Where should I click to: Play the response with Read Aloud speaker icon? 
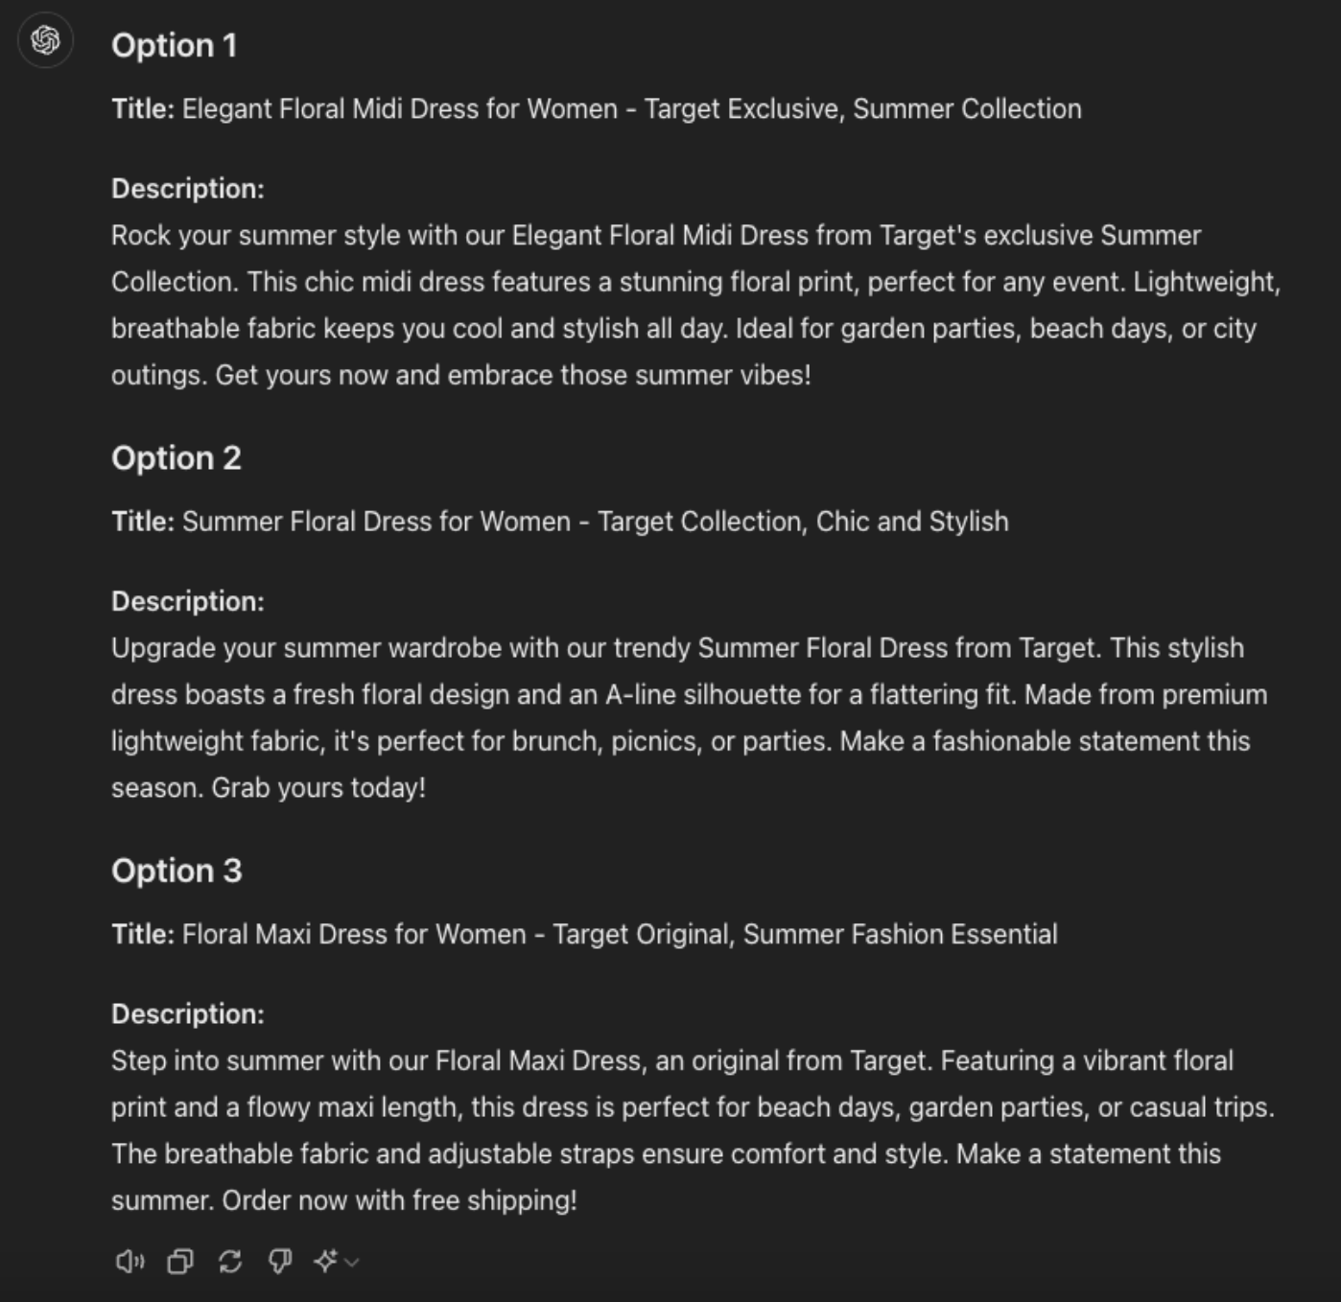129,1262
